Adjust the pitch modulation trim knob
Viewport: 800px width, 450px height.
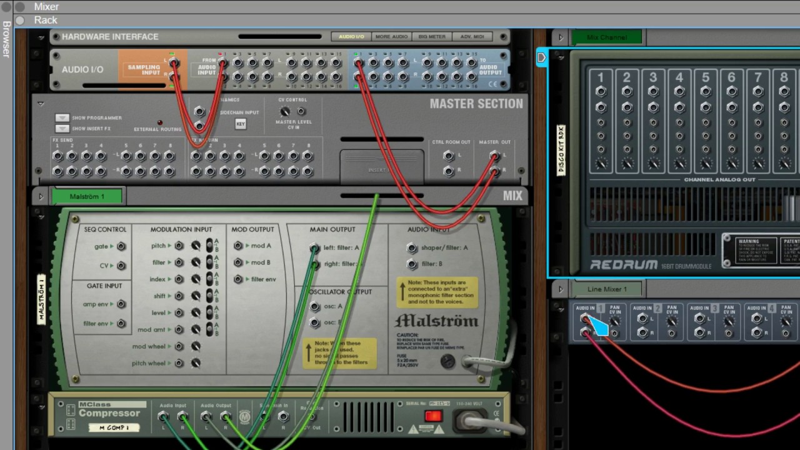point(196,246)
